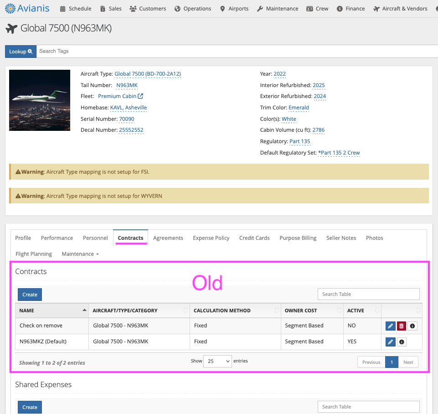Open the Finance menu
438x414 pixels.
coord(351,9)
